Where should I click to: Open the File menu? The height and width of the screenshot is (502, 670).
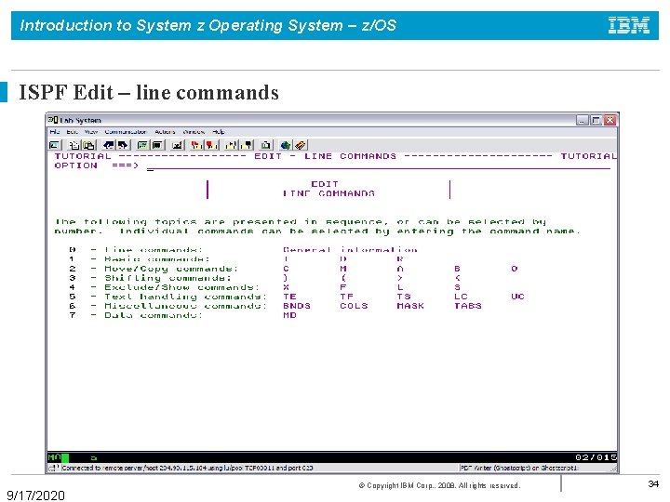click(55, 132)
